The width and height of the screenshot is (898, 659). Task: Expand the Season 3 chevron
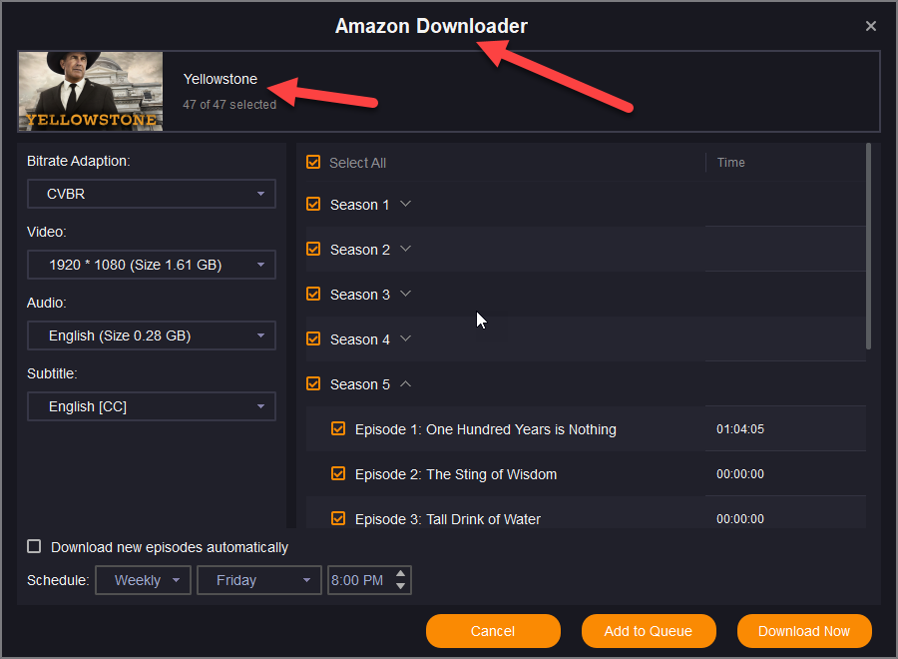[x=405, y=294]
